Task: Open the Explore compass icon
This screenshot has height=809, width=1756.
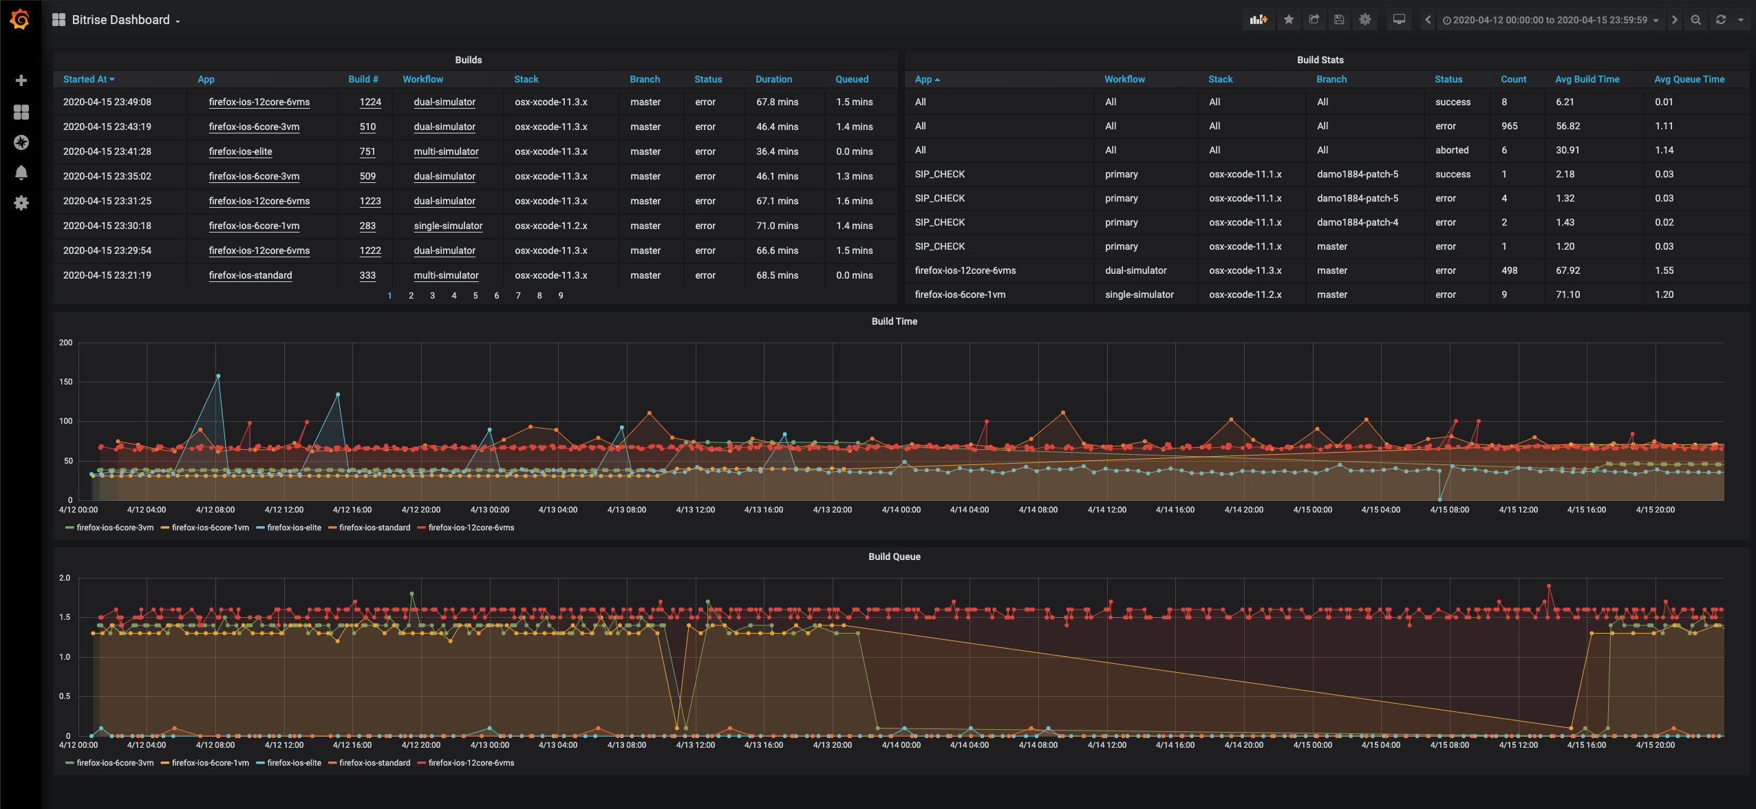Action: [x=21, y=142]
